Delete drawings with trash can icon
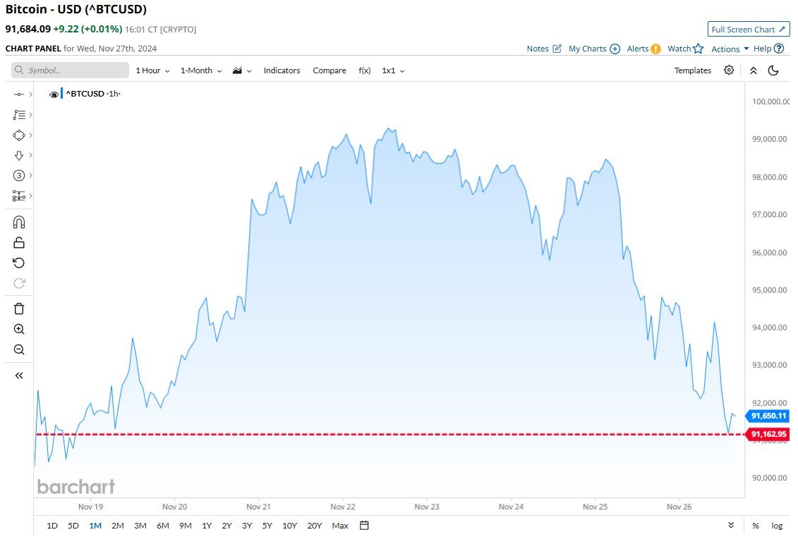The width and height of the screenshot is (798, 544). click(x=19, y=309)
